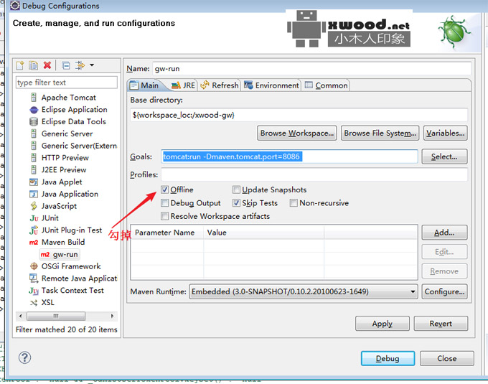Select Generic Server(Extern entry
This screenshot has width=488, height=384.
click(x=79, y=146)
